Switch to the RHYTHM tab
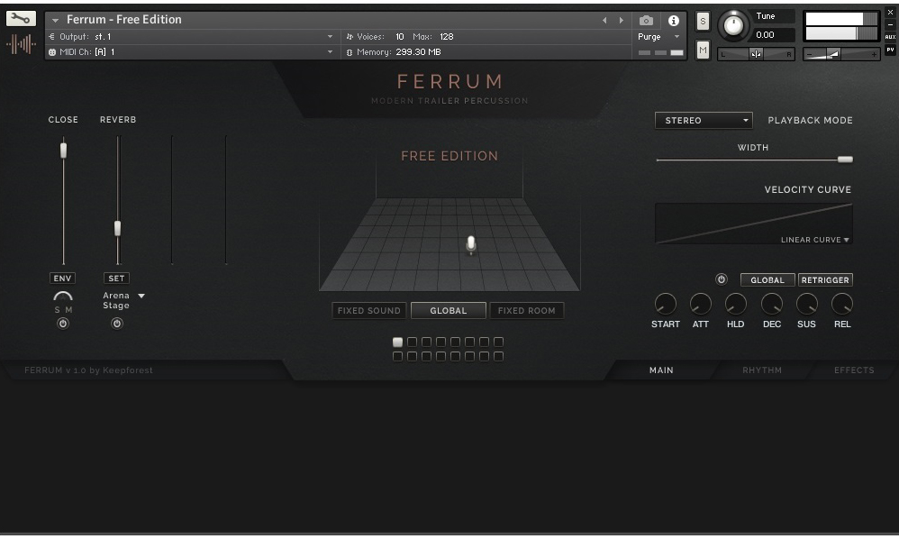This screenshot has height=539, width=899. coord(762,370)
